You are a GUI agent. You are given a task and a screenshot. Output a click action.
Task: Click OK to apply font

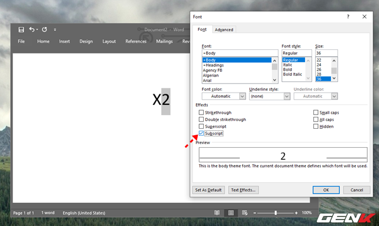click(326, 190)
